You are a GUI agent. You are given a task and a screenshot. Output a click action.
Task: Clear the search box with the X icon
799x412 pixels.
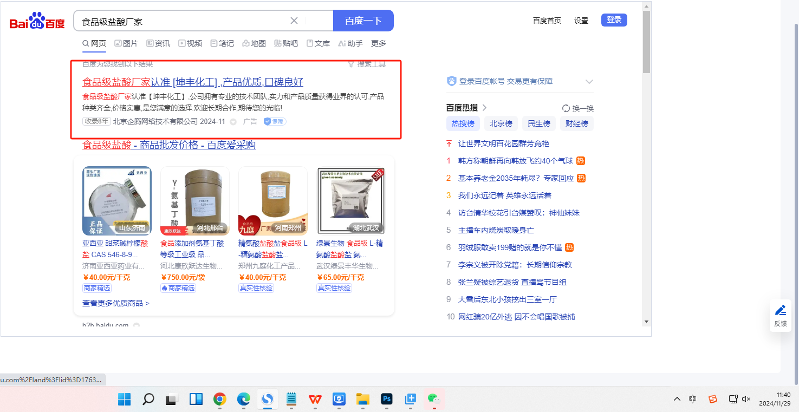[294, 21]
